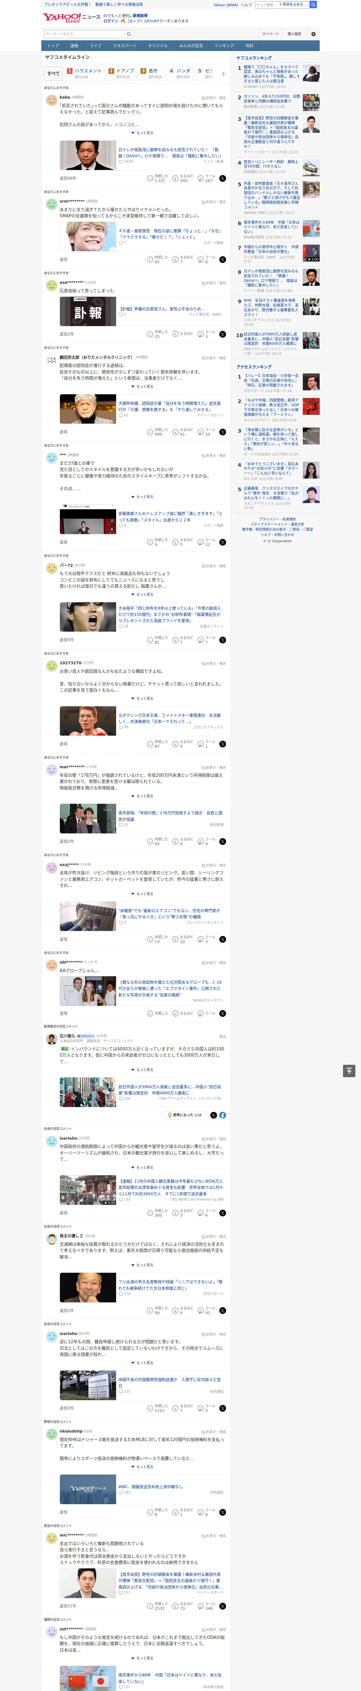Share 石川智久's expert comment on X

point(214,1115)
